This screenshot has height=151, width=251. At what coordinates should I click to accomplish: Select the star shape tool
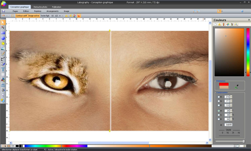click(x=3, y=43)
